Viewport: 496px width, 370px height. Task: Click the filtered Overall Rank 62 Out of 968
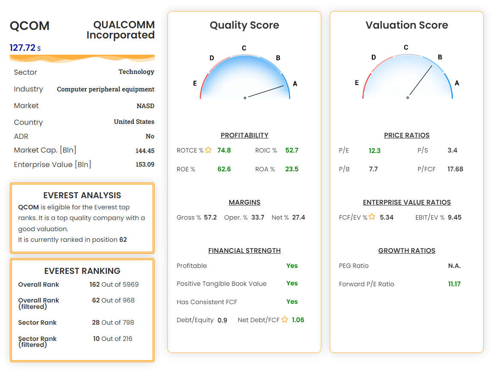(113, 300)
